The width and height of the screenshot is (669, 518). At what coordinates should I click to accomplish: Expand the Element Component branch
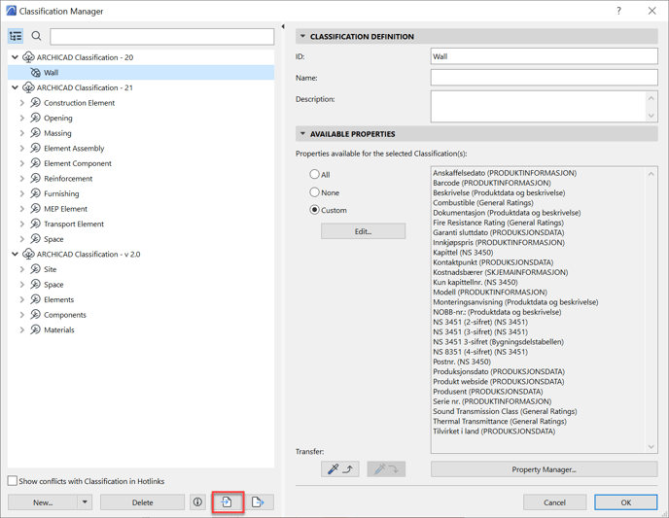22,163
